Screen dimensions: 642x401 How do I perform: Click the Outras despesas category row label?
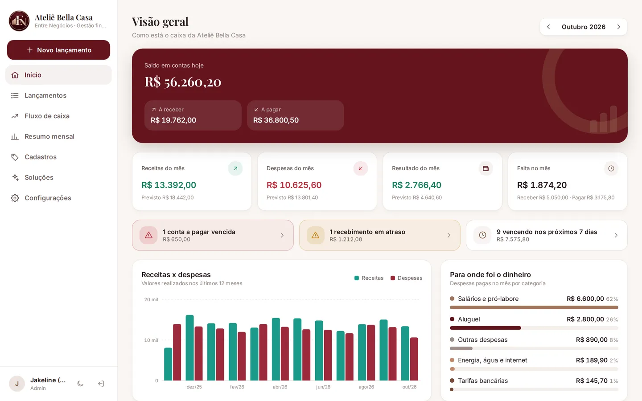482,340
